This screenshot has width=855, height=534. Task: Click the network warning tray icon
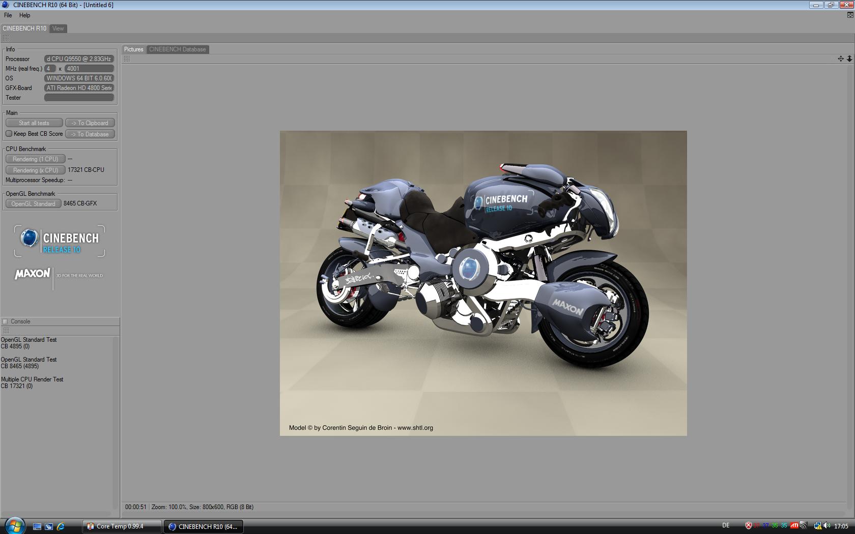coord(818,526)
